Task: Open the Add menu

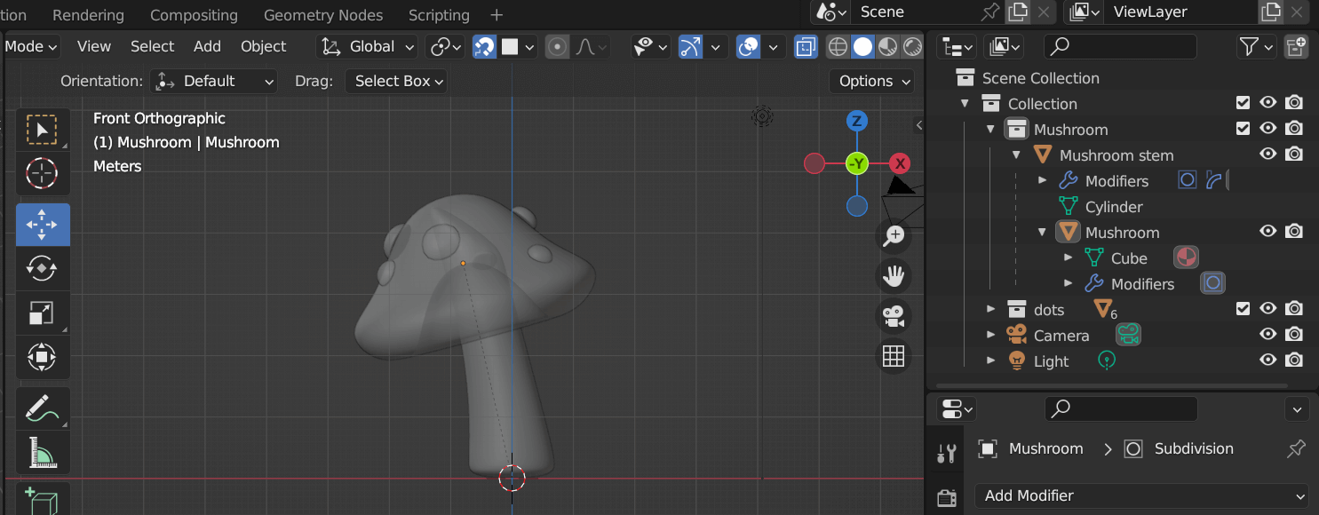Action: click(x=207, y=46)
